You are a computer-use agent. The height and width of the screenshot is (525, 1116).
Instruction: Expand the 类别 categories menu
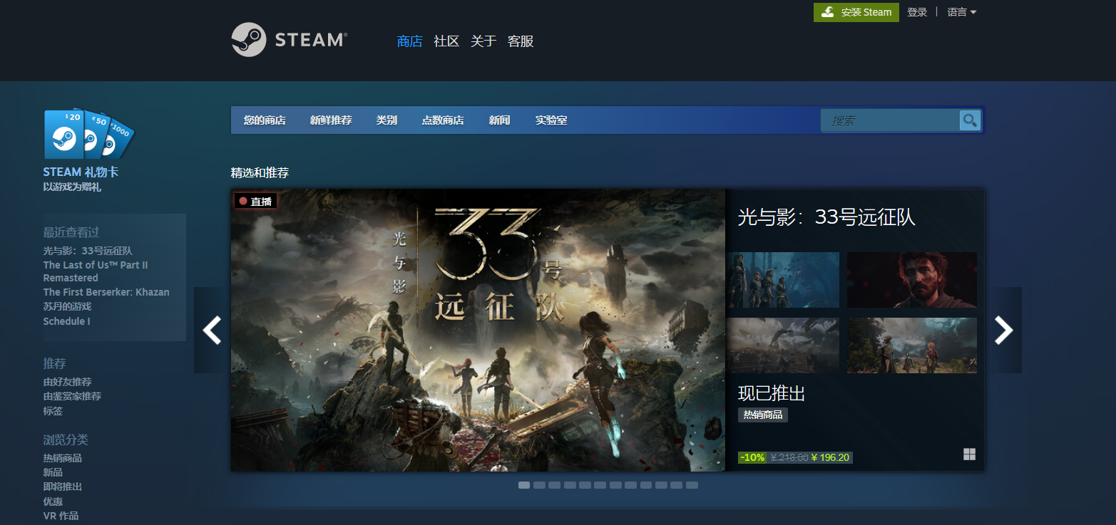point(386,120)
